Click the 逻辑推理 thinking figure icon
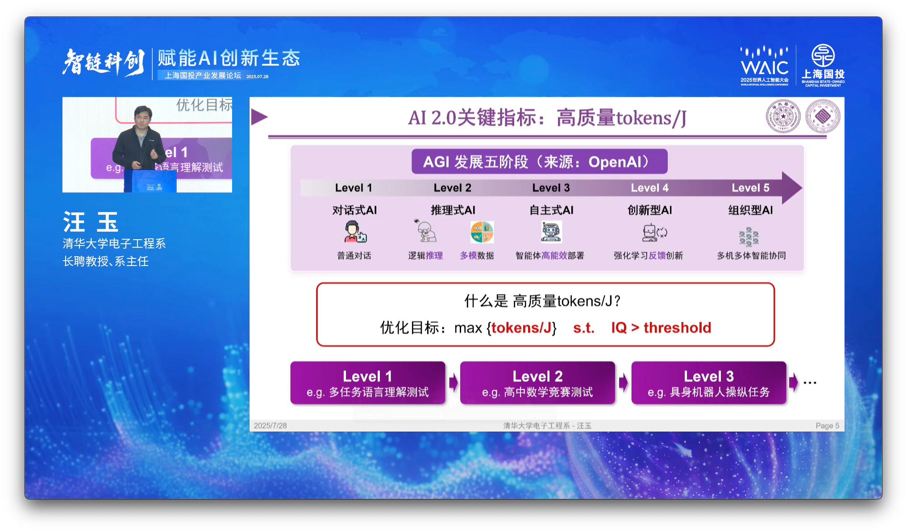Screen dimensions: 907x532 click(x=425, y=231)
